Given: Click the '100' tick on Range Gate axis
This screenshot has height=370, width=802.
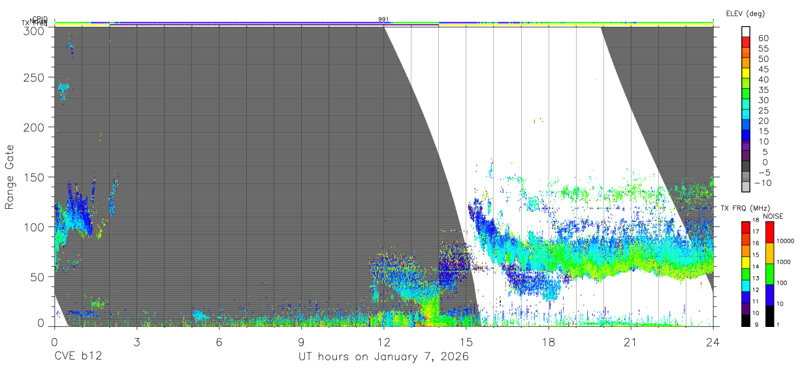Looking at the screenshot, I should tap(35, 226).
